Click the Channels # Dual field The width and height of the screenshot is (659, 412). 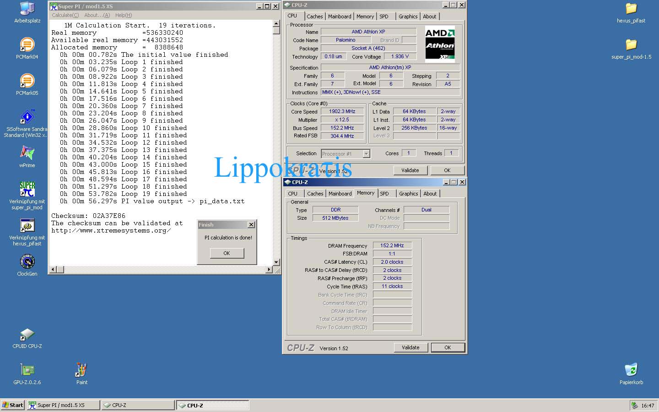[427, 210]
